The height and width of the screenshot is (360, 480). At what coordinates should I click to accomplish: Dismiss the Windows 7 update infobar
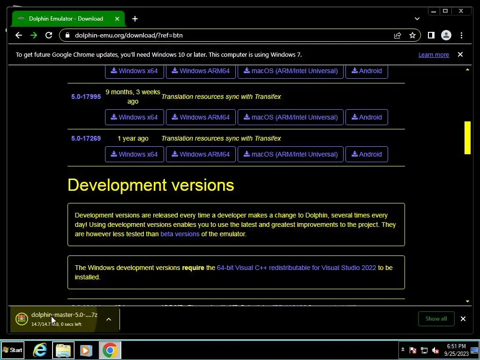click(x=460, y=54)
